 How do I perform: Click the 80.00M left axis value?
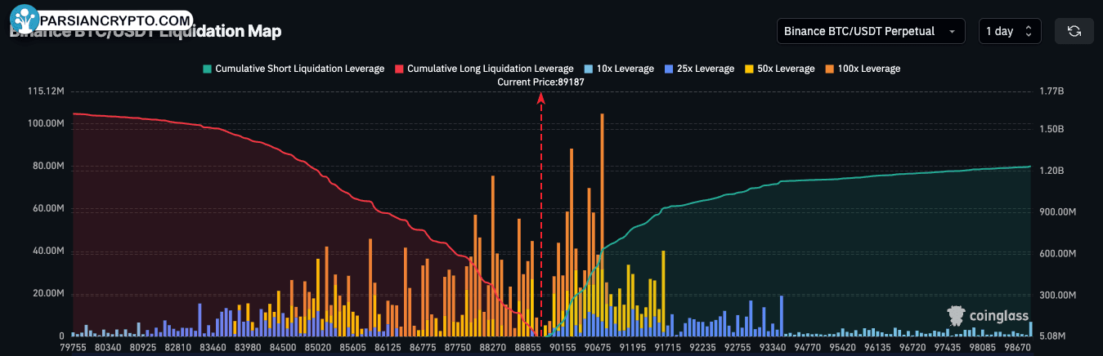[48, 167]
